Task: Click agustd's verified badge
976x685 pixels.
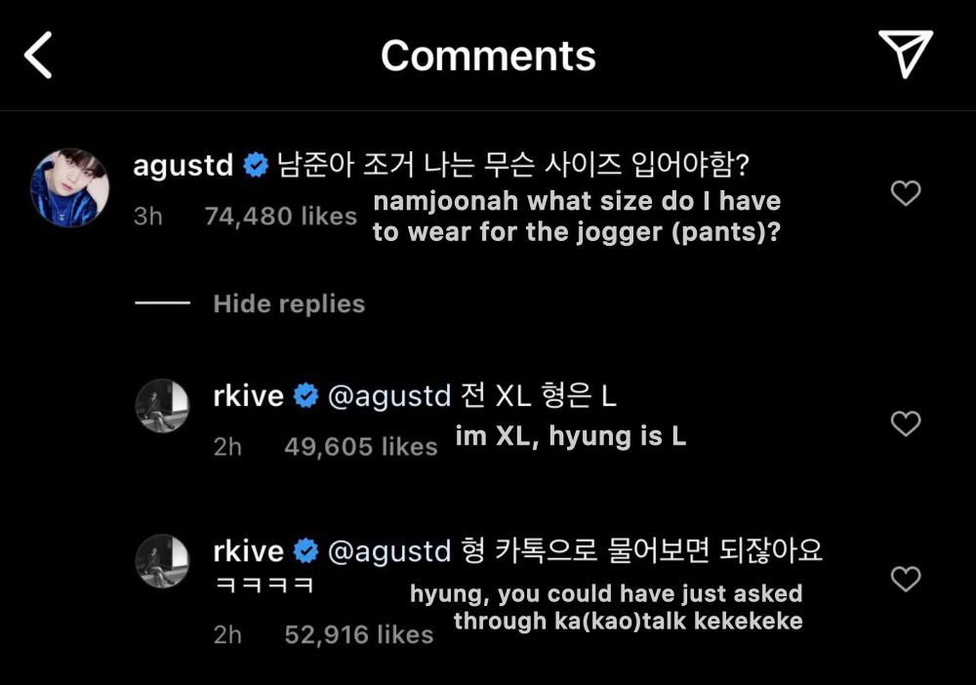Action: pyautogui.click(x=255, y=165)
